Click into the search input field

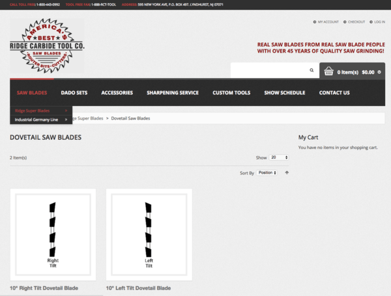pyautogui.click(x=267, y=70)
